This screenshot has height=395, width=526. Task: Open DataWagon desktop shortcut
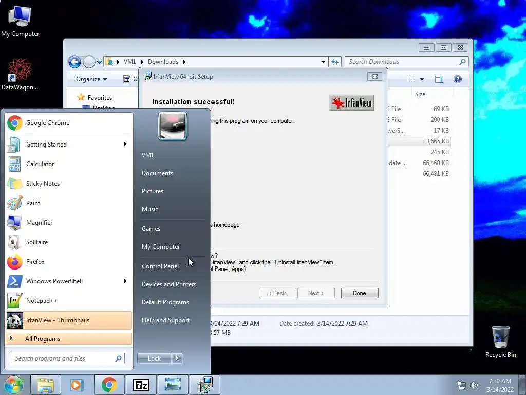pyautogui.click(x=20, y=74)
